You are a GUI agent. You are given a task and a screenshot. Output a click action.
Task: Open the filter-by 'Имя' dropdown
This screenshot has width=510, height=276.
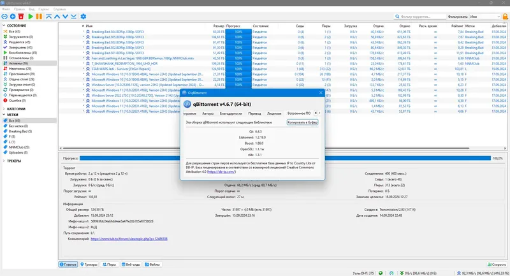(x=484, y=17)
